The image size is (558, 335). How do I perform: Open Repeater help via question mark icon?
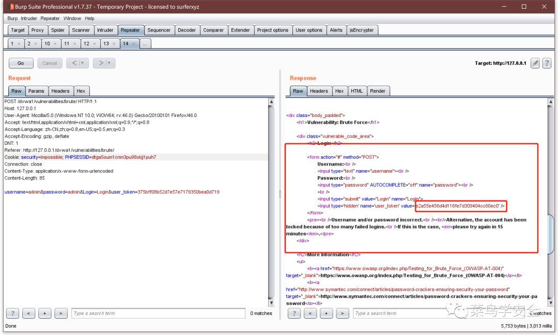[547, 63]
